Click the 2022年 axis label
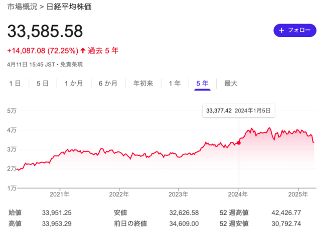This screenshot has height=232, width=321. click(x=119, y=194)
